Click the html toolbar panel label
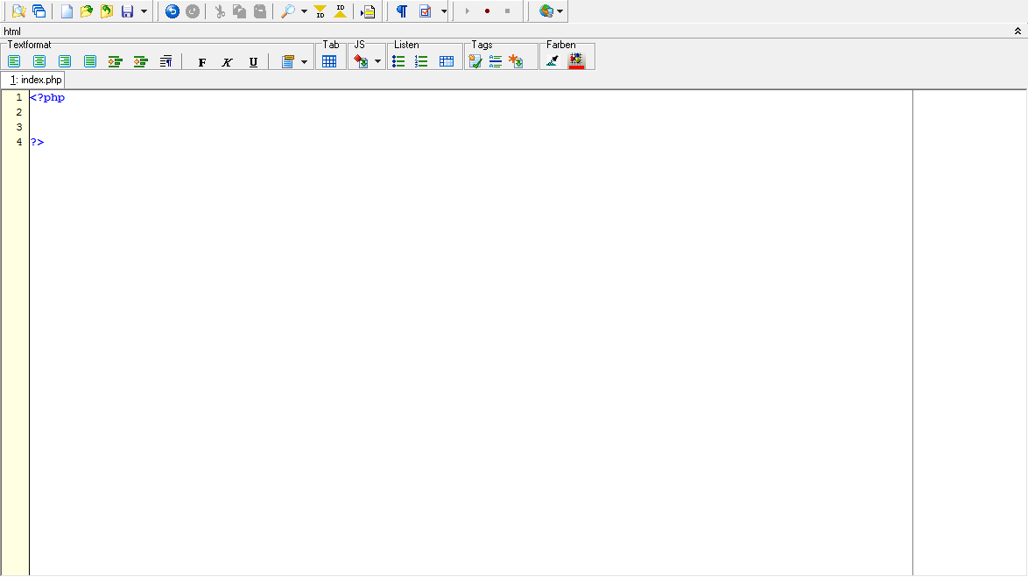The height and width of the screenshot is (577, 1028). click(x=12, y=32)
